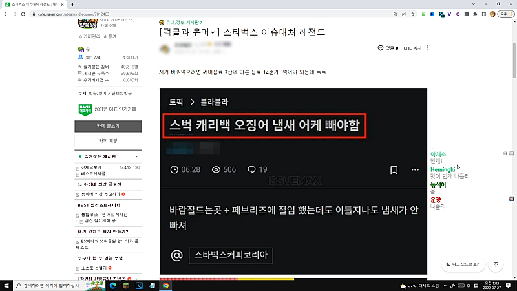Open the Windows Start menu

pyautogui.click(x=6, y=286)
